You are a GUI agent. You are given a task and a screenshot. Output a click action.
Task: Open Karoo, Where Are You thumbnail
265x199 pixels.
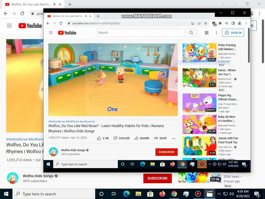point(200,78)
